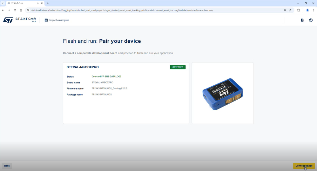Open the zoom magnifier icon in address bar

point(285,10)
